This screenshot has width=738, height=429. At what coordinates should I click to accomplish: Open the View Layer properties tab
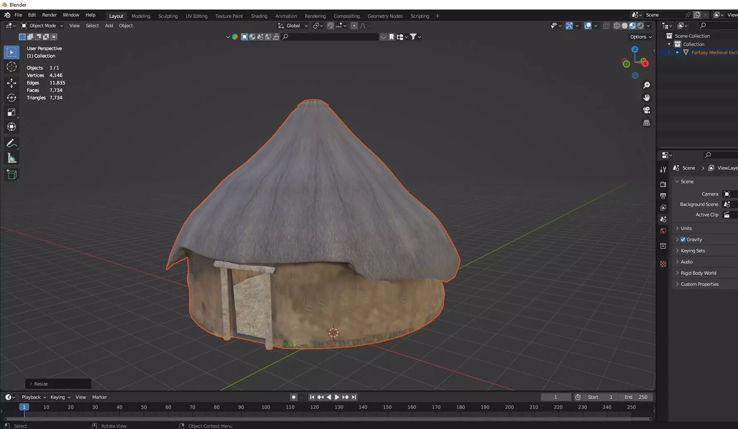[663, 207]
